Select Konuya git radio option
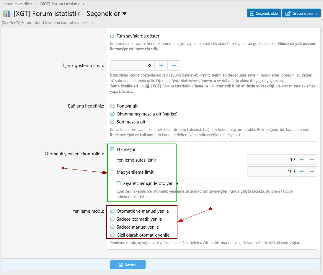The width and height of the screenshot is (323, 275). tap(112, 106)
